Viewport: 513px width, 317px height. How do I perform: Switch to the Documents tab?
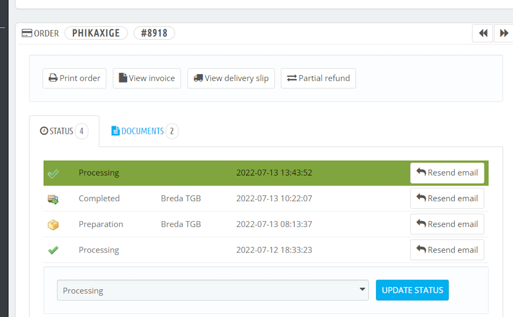(x=145, y=131)
